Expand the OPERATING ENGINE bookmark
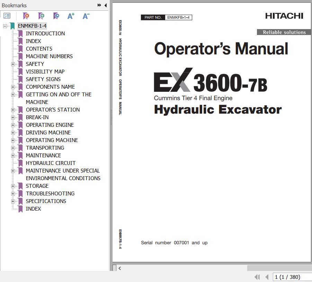Screen dimensions: 312x282 pyautogui.click(x=13, y=125)
